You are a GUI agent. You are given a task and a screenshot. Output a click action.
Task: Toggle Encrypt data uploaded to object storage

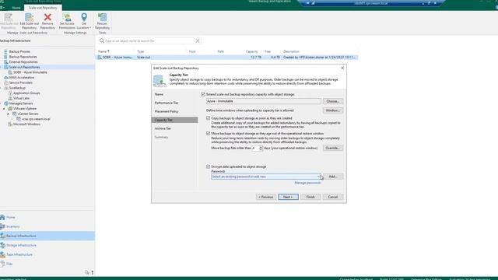click(209, 166)
